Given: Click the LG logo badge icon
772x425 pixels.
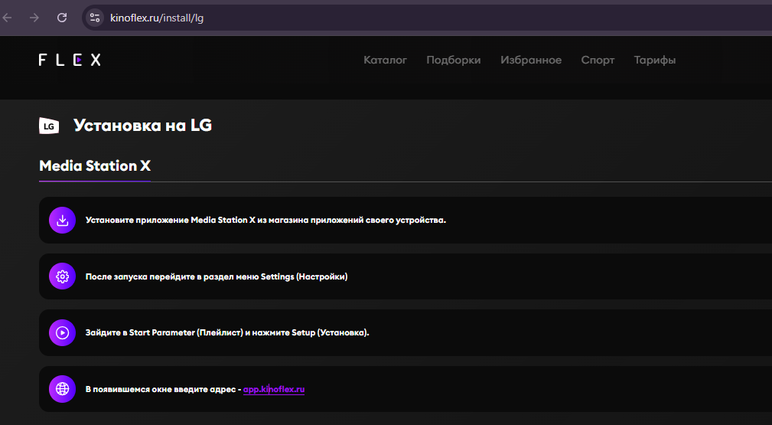Looking at the screenshot, I should 49,126.
